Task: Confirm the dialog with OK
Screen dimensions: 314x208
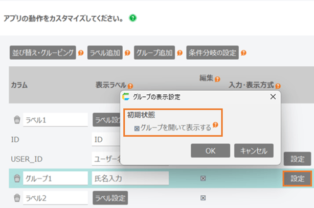Action: pos(211,151)
